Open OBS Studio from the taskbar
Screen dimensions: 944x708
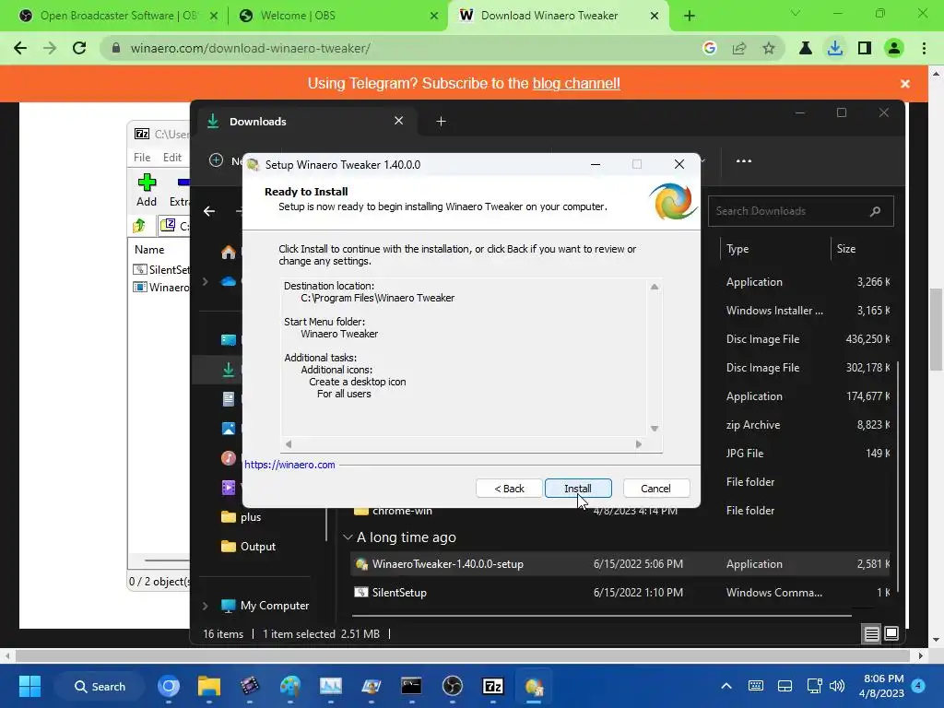452,686
